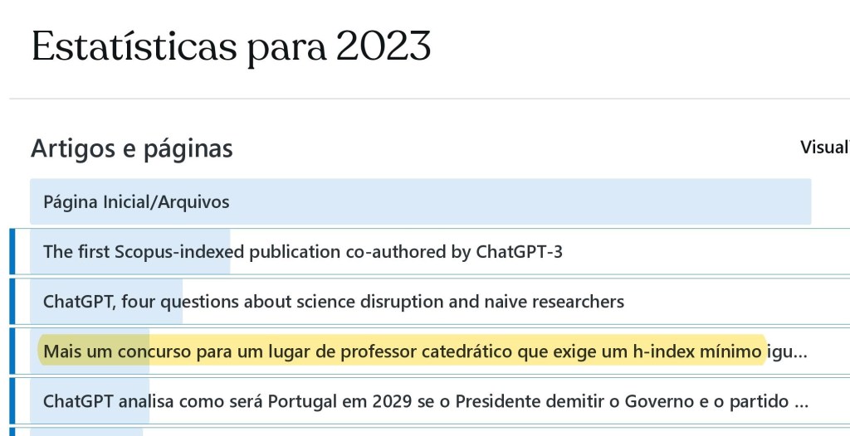Click the ellipsis ending the 'ChatGPT analisa' row
Viewport: 850px width, 436px height.
point(801,402)
